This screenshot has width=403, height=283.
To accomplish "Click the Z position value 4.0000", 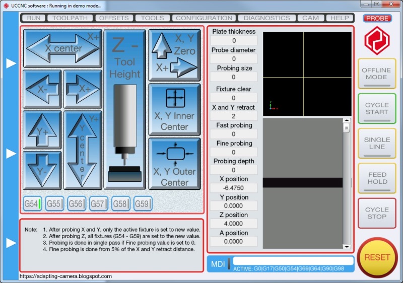I will click(234, 224).
